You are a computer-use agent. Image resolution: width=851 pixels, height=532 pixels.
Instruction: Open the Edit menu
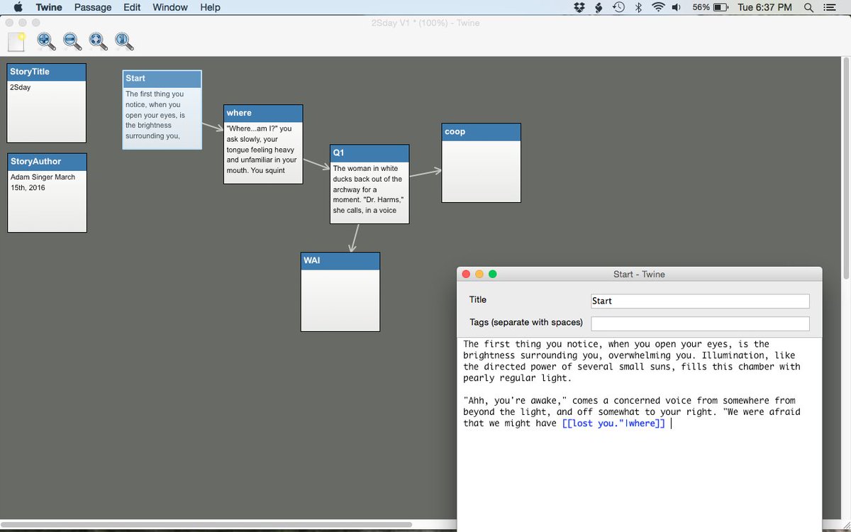tap(132, 7)
